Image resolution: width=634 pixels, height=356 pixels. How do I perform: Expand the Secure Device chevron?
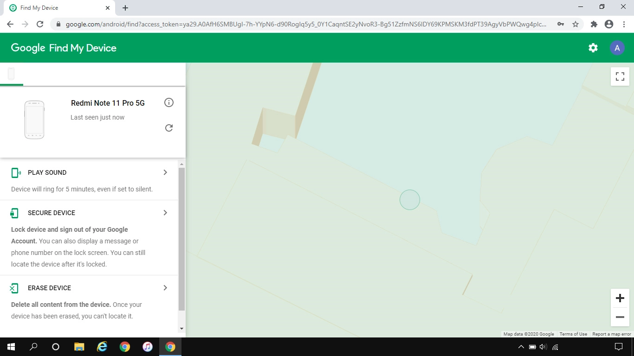click(165, 213)
